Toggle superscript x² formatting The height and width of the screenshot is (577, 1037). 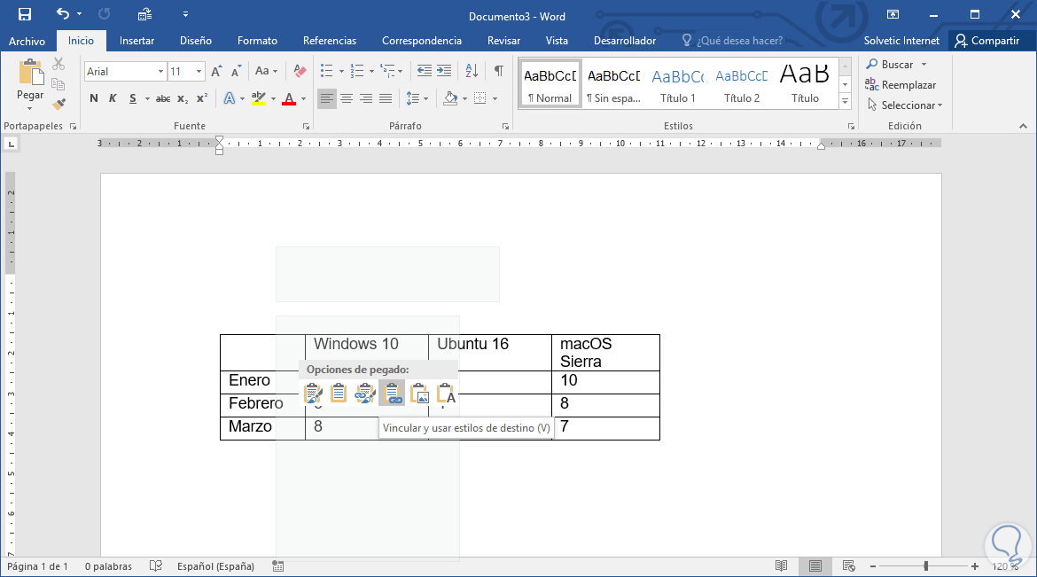[x=202, y=98]
